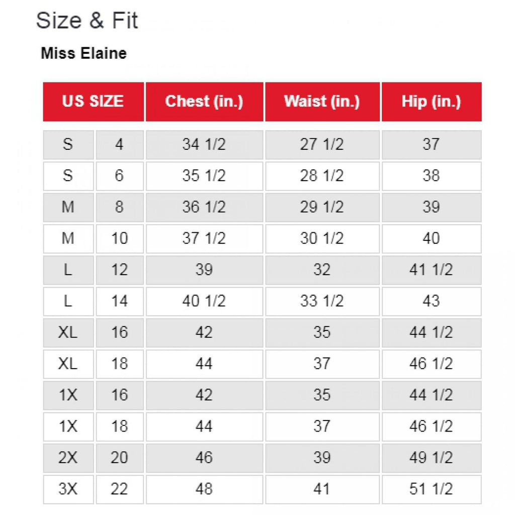Select the Hip (in.) header cell
Viewport: 515px width, 515px height.
coord(431,102)
